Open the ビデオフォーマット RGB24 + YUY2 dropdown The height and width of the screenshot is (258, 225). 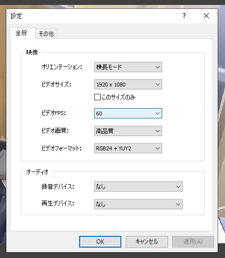pos(128,148)
